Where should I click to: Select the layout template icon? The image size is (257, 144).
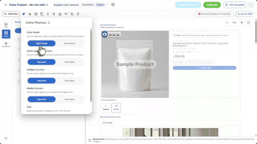tap(36, 14)
